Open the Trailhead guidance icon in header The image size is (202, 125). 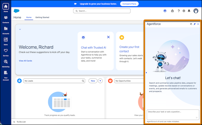pos(172,11)
